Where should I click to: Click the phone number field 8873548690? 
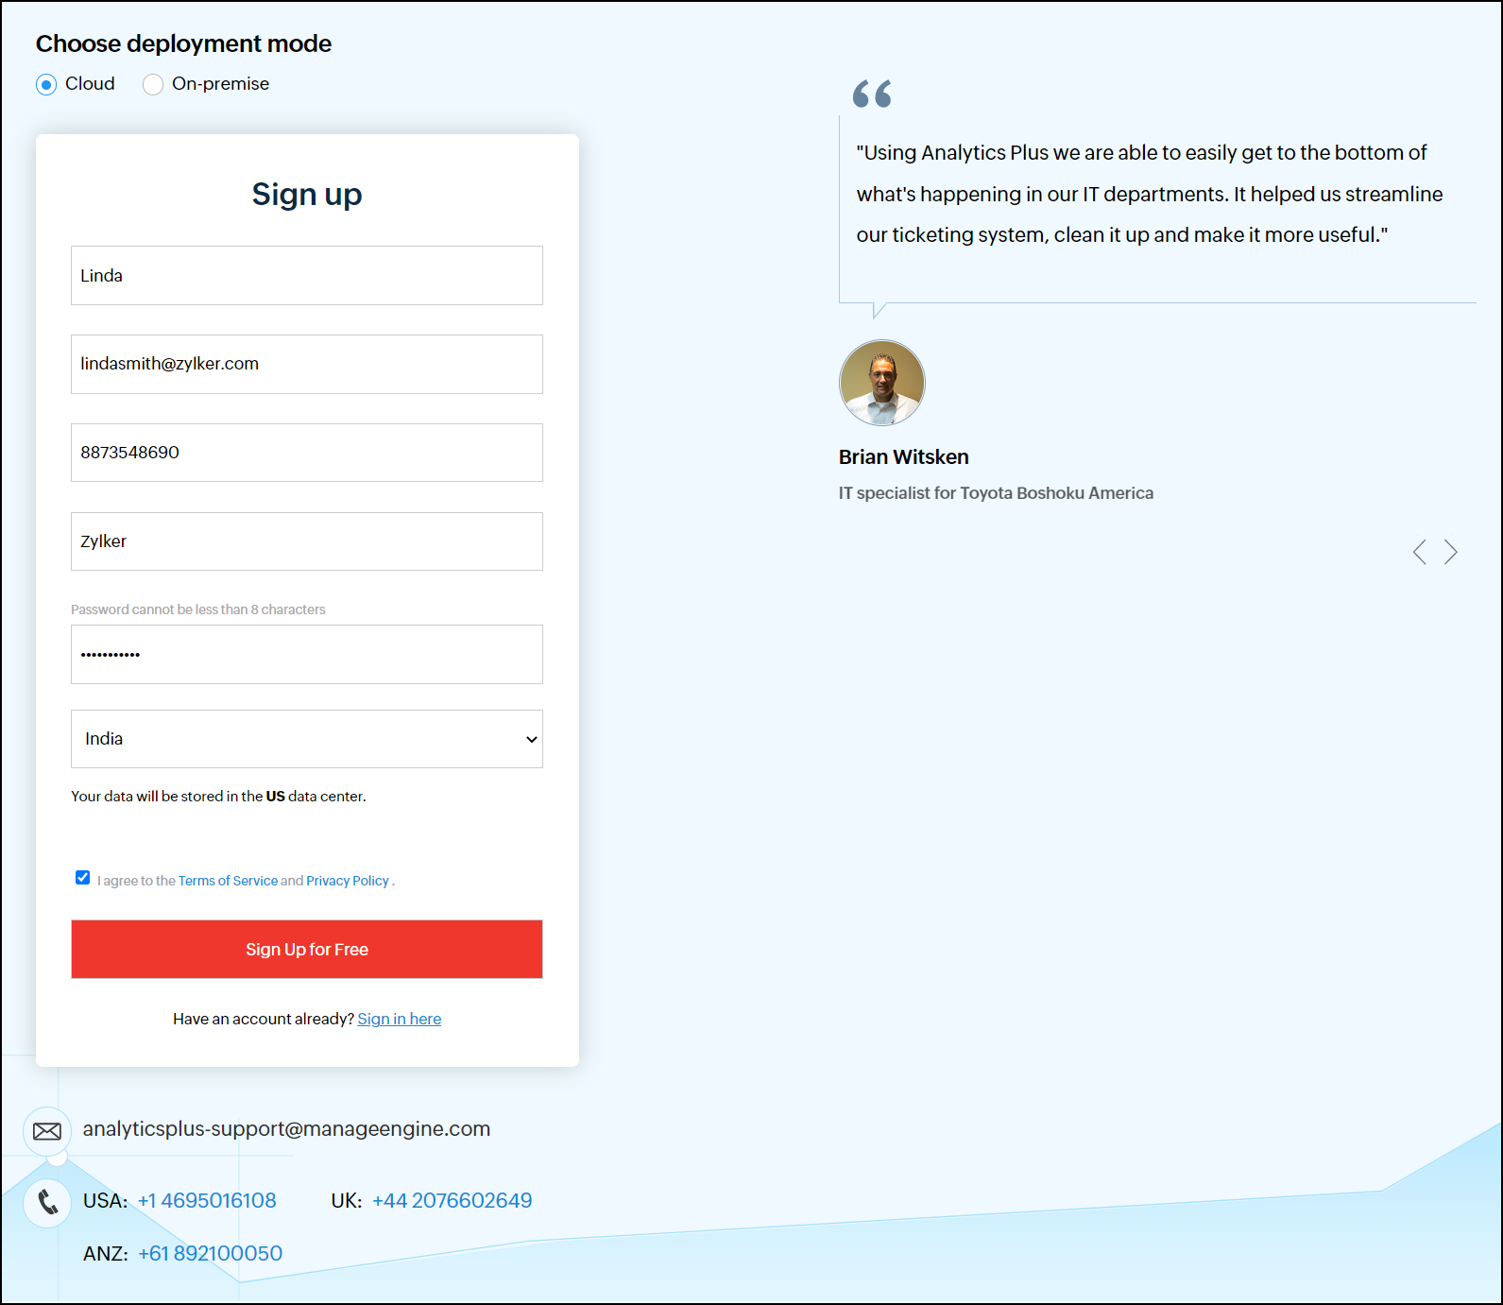tap(307, 453)
